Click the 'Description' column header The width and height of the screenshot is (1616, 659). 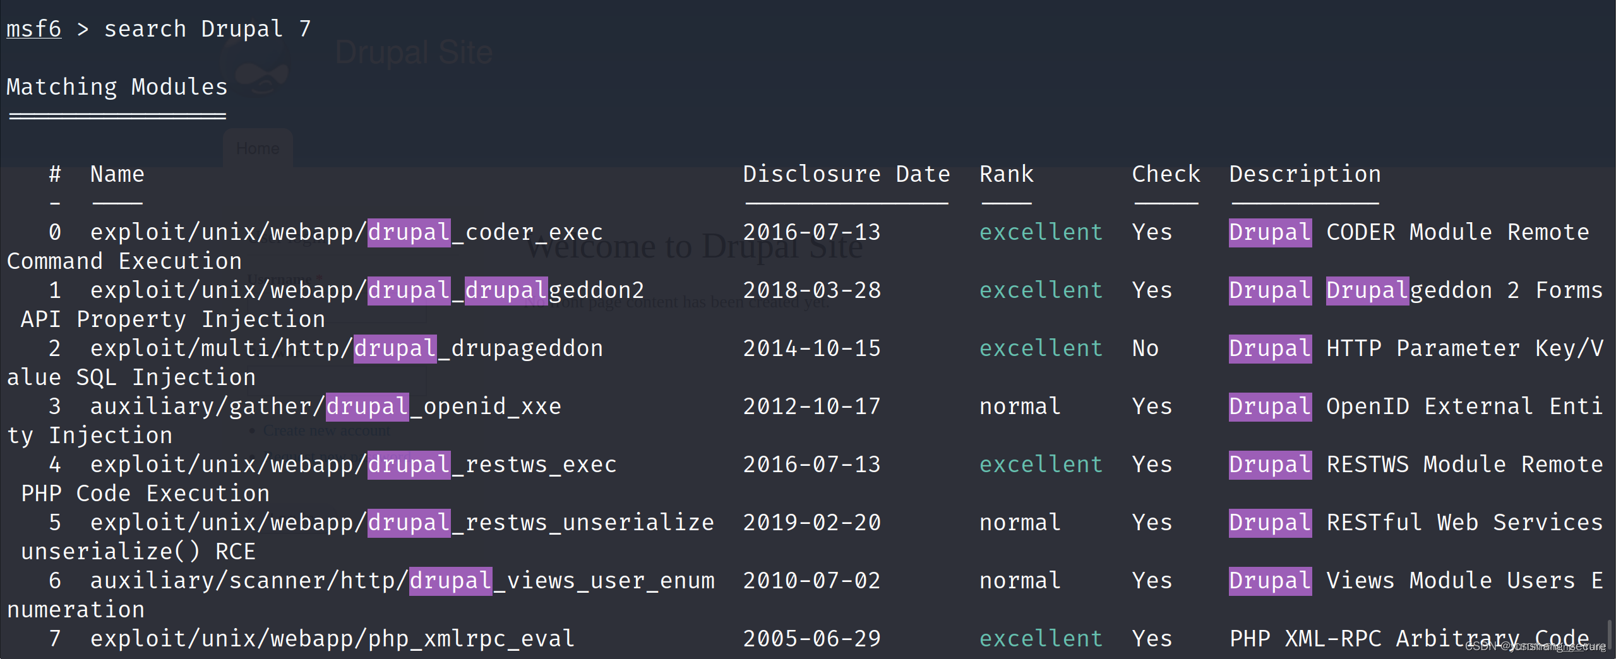coord(1305,174)
